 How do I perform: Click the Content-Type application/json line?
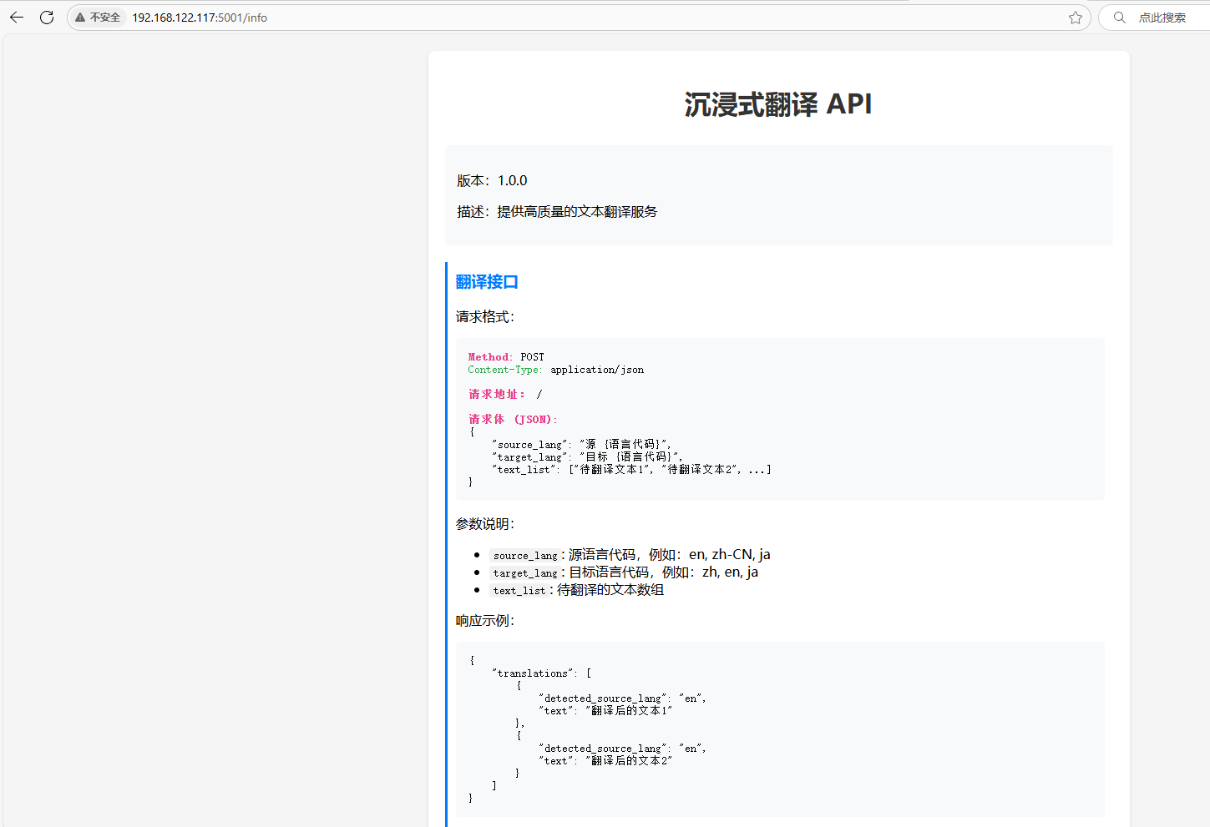tap(555, 370)
